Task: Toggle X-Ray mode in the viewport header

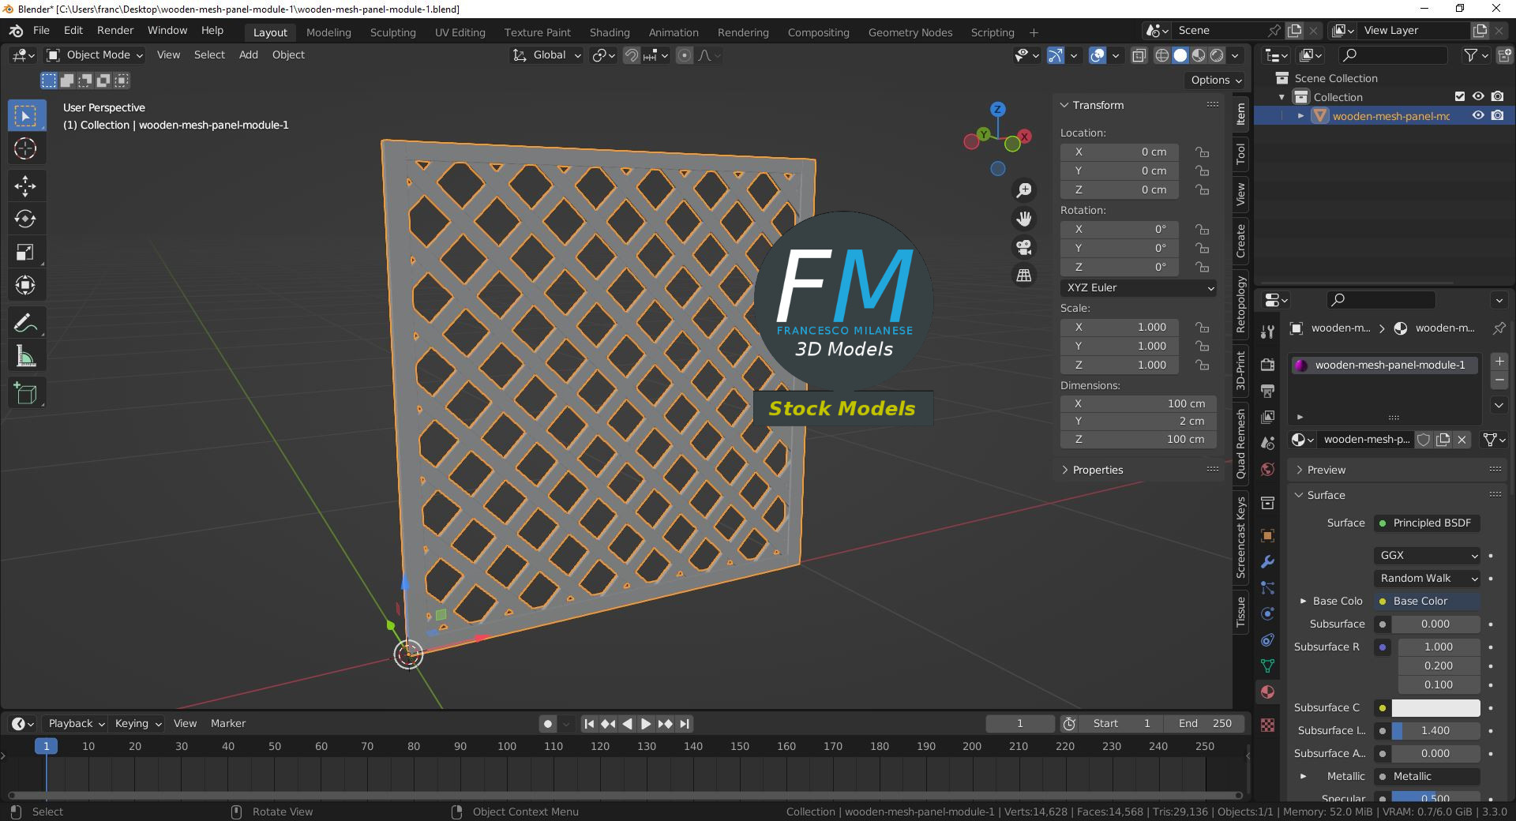Action: pyautogui.click(x=1138, y=55)
